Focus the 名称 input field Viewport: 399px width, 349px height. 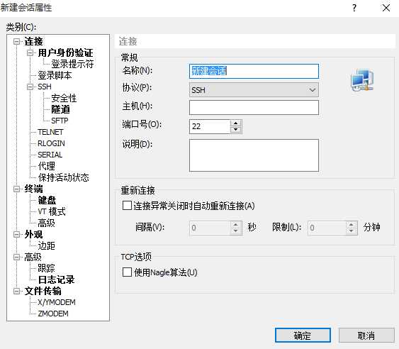tap(254, 71)
